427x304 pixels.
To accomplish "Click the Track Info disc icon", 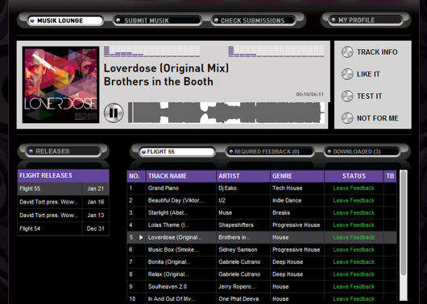I will [347, 52].
